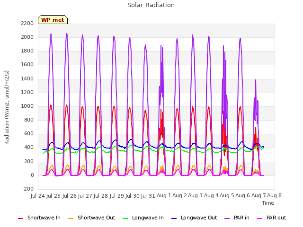
Task: Click the Aug 7 x-axis date label
Action: [x=258, y=196]
